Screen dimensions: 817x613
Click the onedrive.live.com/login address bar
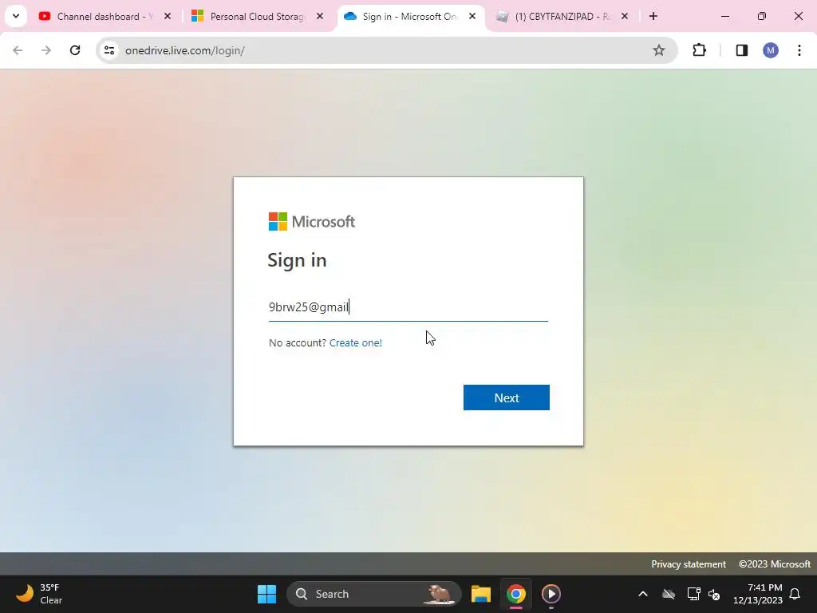[x=385, y=50]
